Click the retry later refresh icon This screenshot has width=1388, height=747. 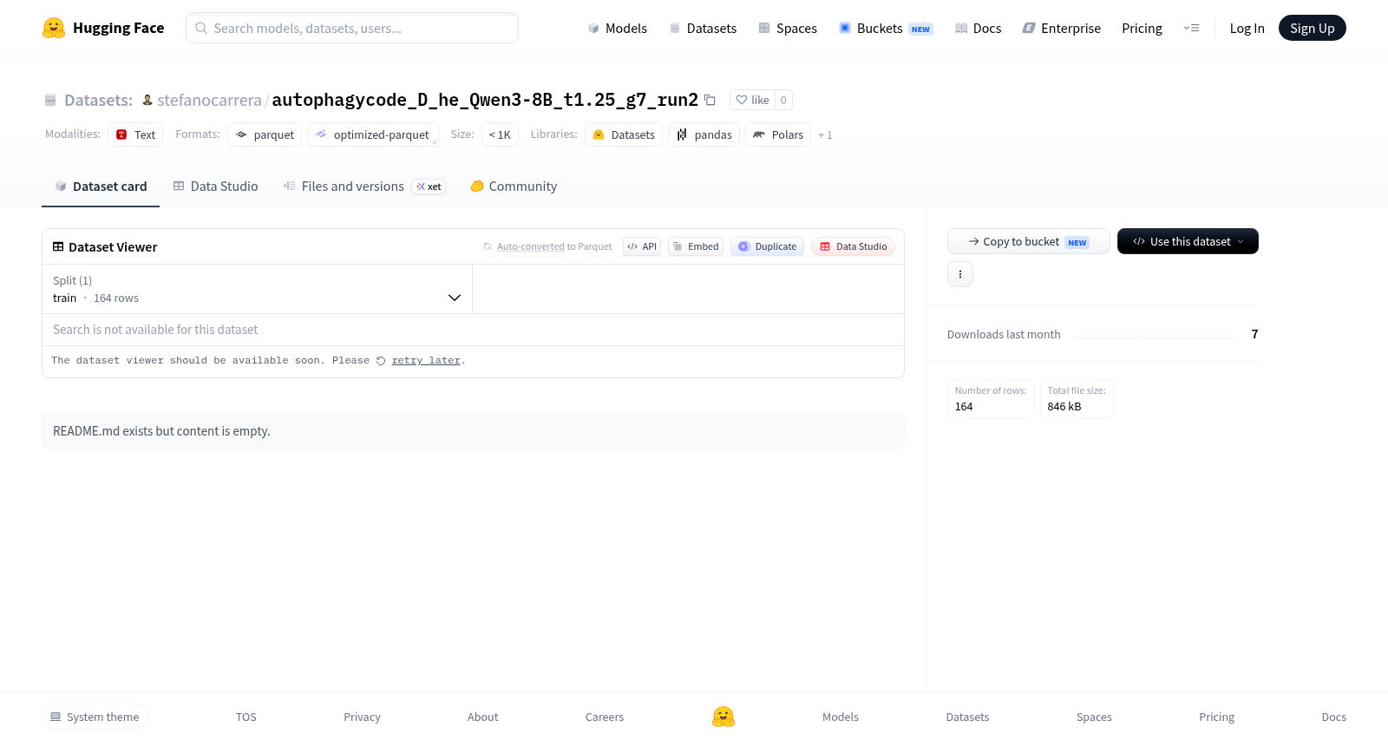point(381,361)
